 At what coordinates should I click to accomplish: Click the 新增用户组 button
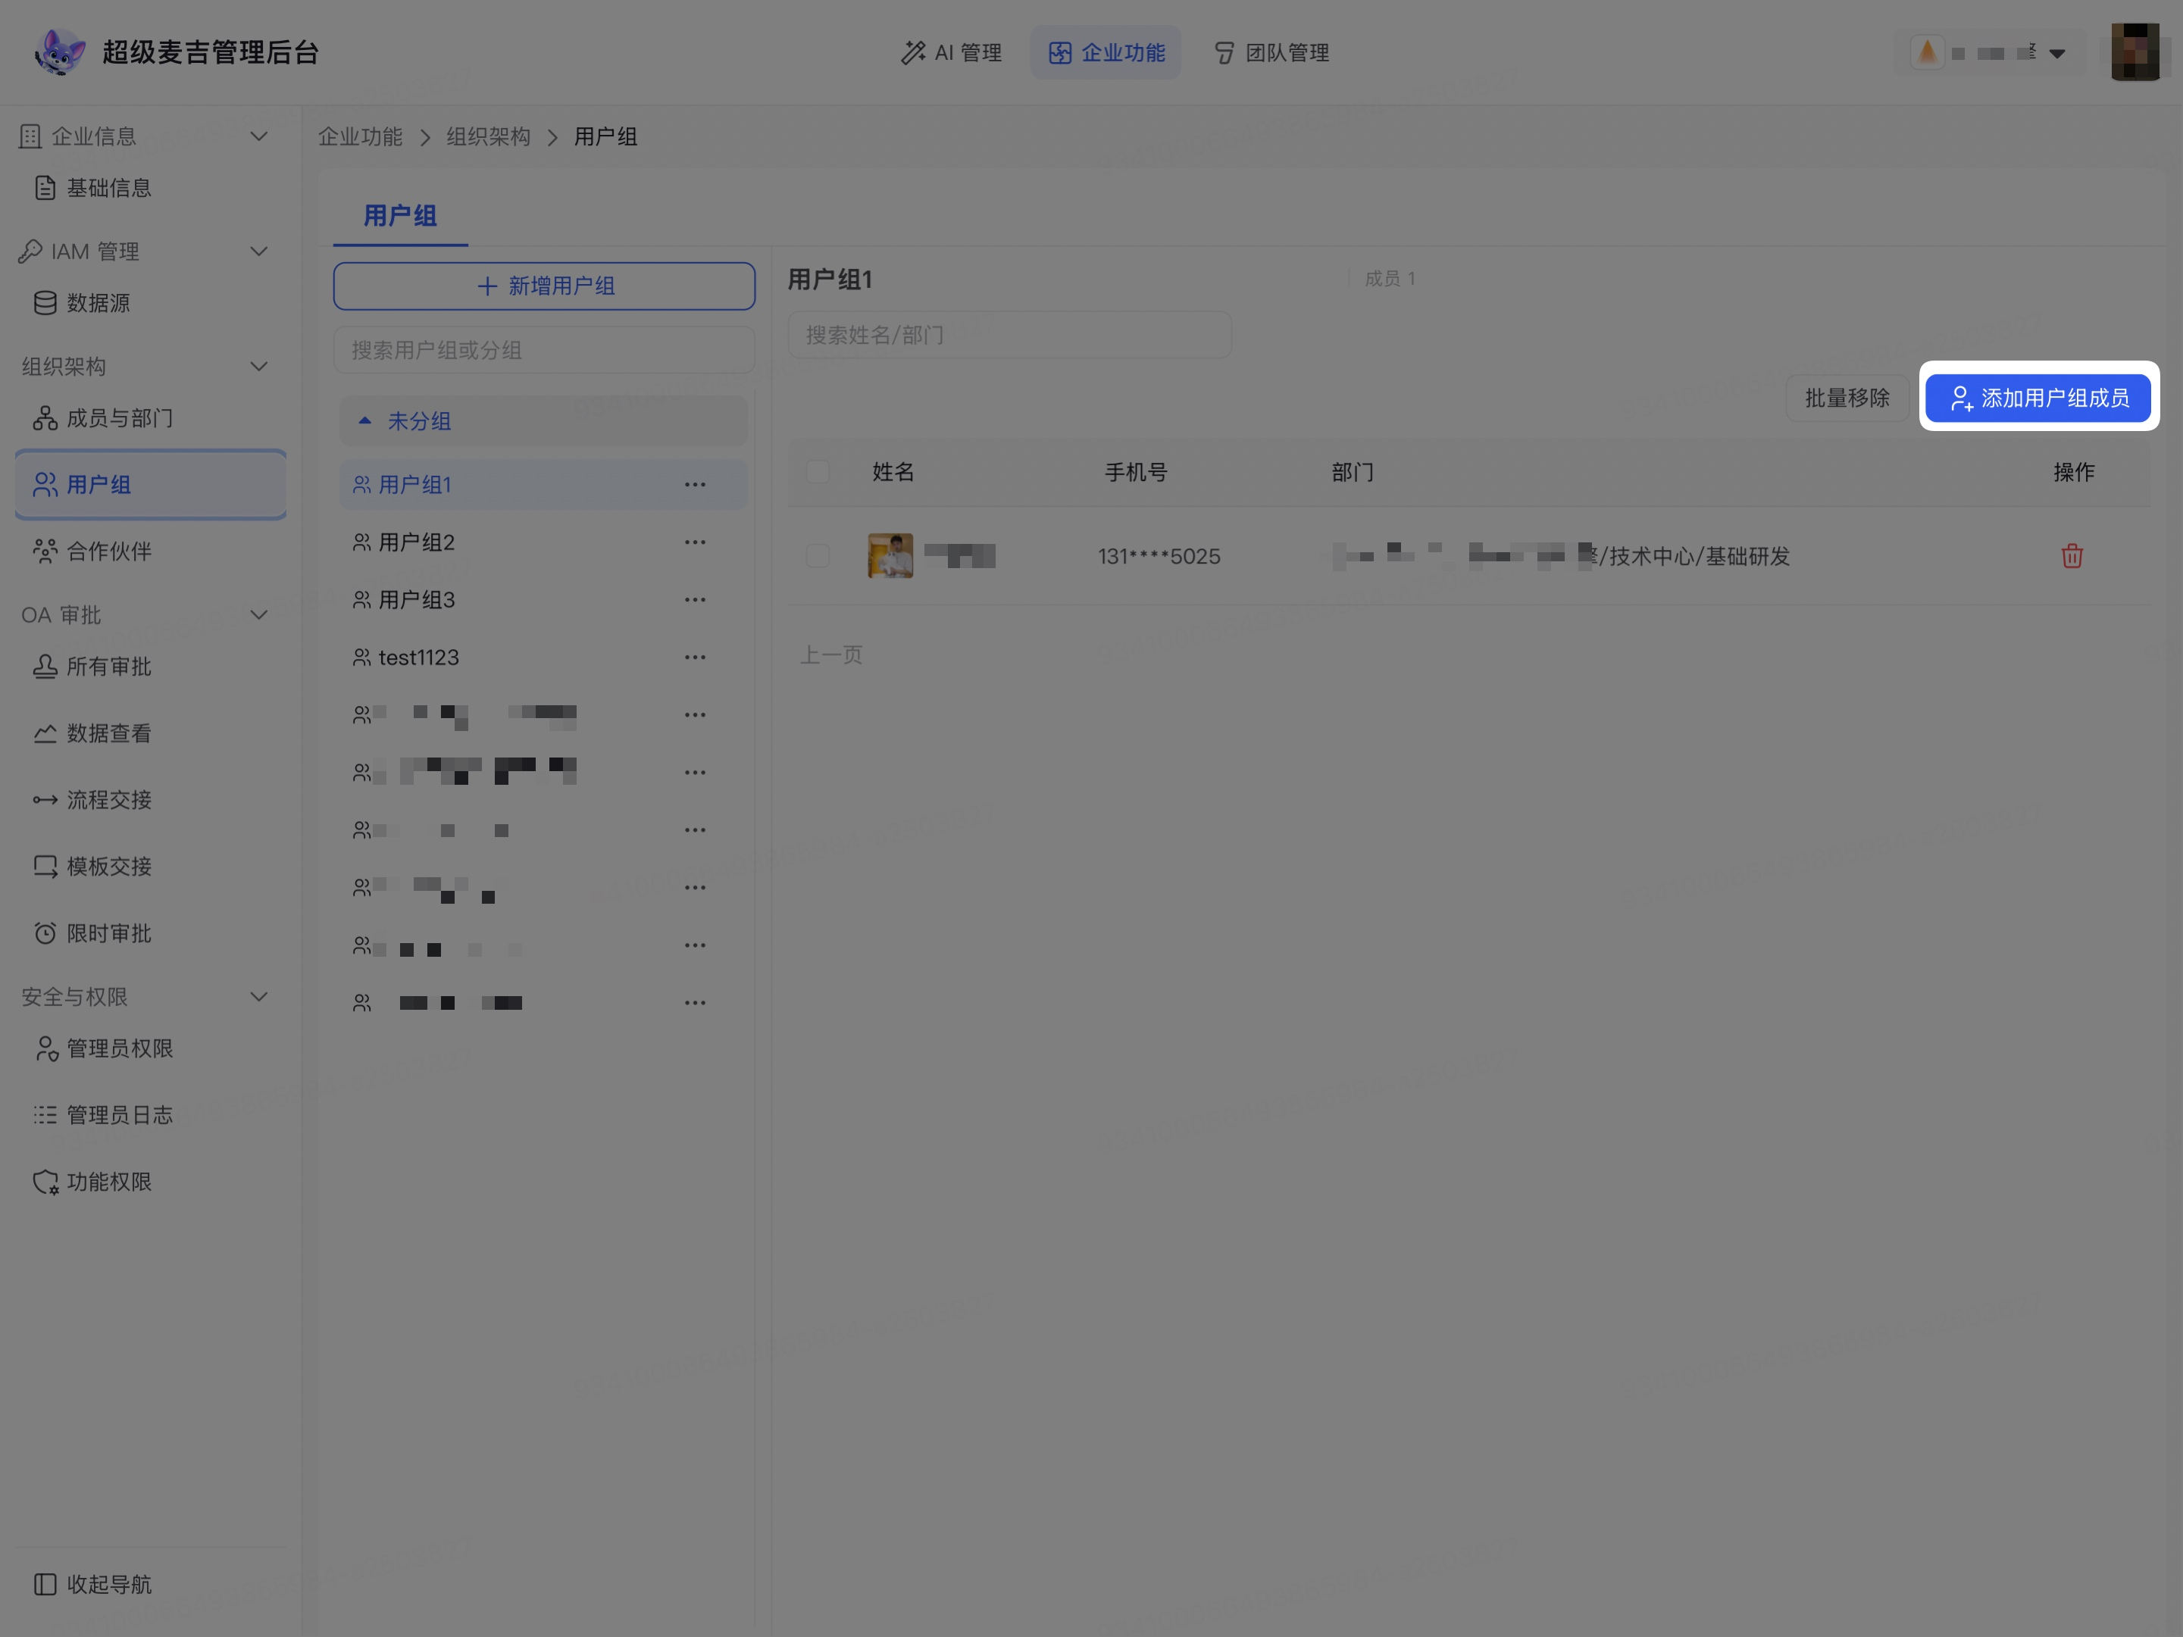tap(544, 286)
